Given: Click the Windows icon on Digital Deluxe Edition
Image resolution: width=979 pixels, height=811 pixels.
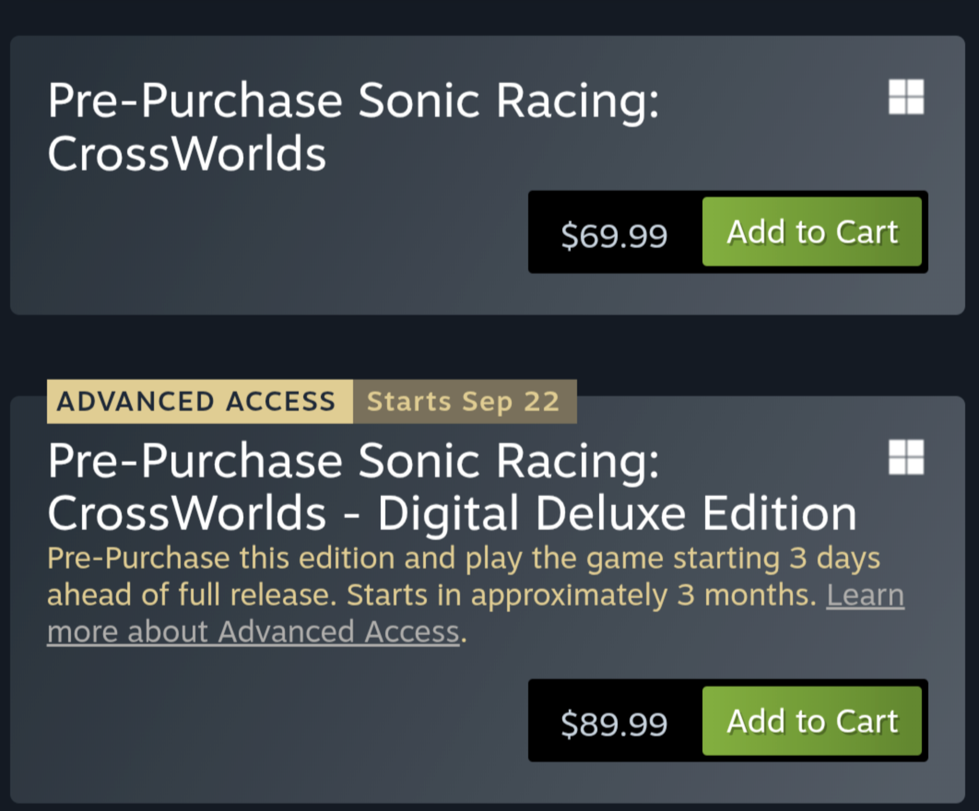Looking at the screenshot, I should click(906, 457).
